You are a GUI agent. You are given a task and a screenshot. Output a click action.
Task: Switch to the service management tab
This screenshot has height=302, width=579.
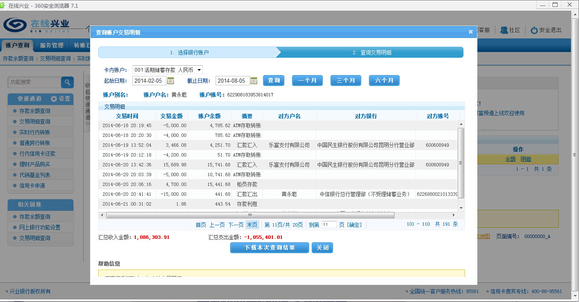click(x=52, y=45)
